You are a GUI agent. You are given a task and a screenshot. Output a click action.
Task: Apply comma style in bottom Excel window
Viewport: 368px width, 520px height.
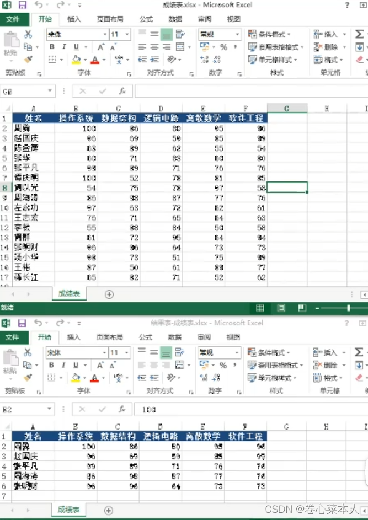tap(234, 365)
